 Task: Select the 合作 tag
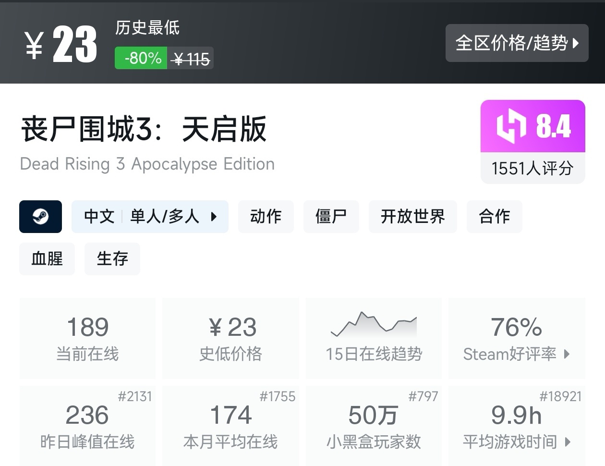pos(494,217)
